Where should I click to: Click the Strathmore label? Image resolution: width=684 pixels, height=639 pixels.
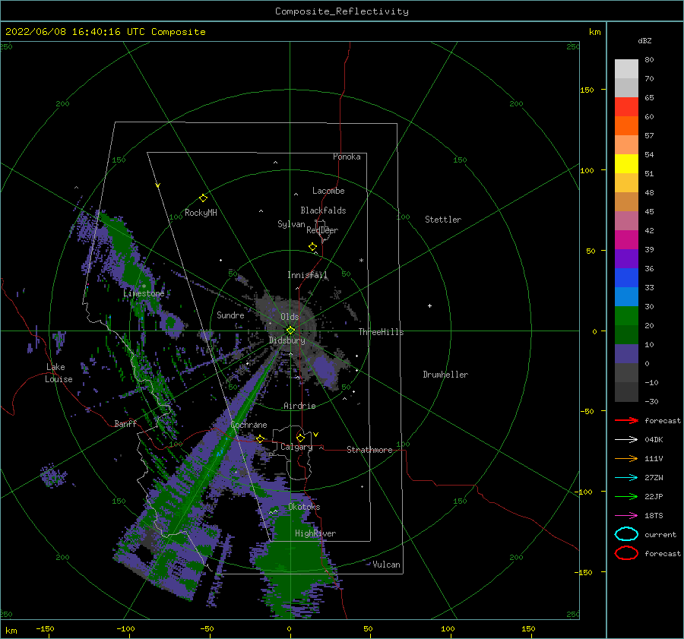tap(369, 450)
